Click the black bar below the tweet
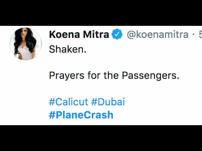 tap(101, 138)
